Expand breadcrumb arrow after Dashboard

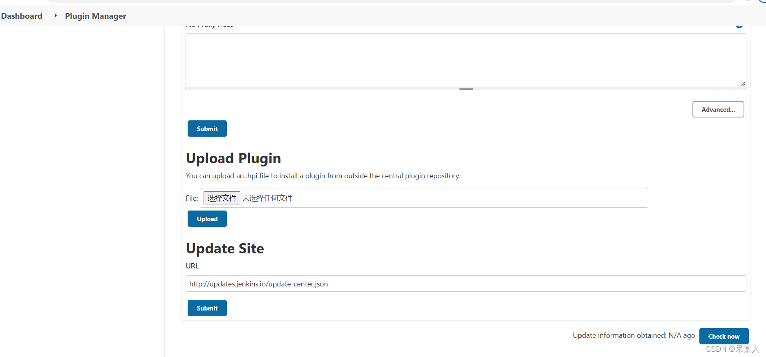55,16
